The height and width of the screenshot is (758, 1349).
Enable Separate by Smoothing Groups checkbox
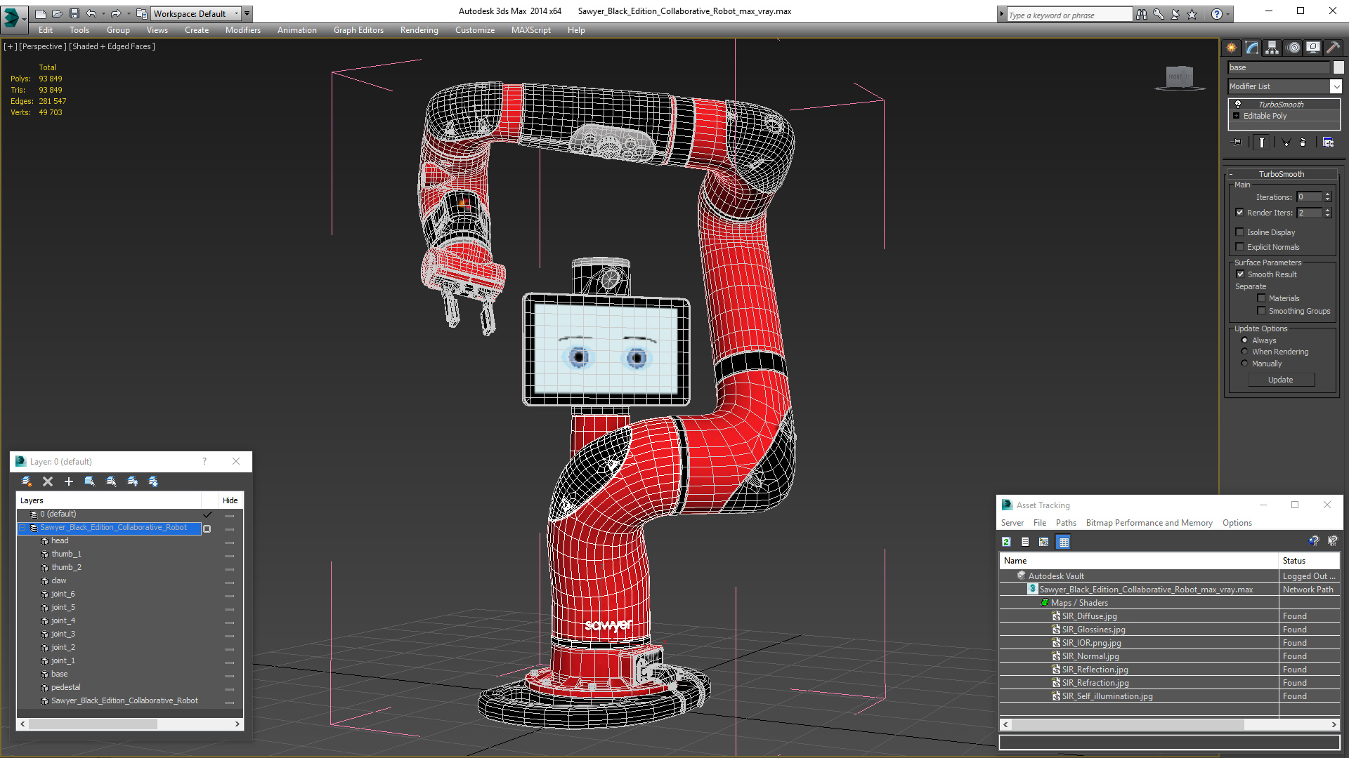coord(1262,311)
